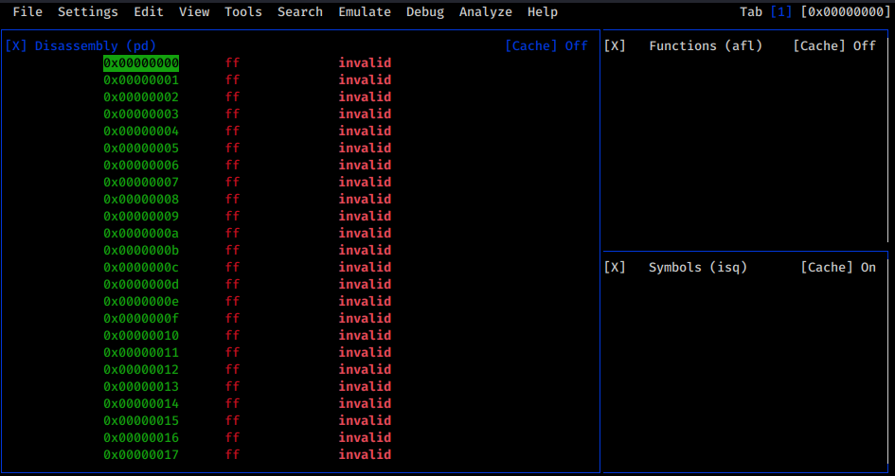The height and width of the screenshot is (476, 895).
Task: Open the File menu
Action: 27,12
